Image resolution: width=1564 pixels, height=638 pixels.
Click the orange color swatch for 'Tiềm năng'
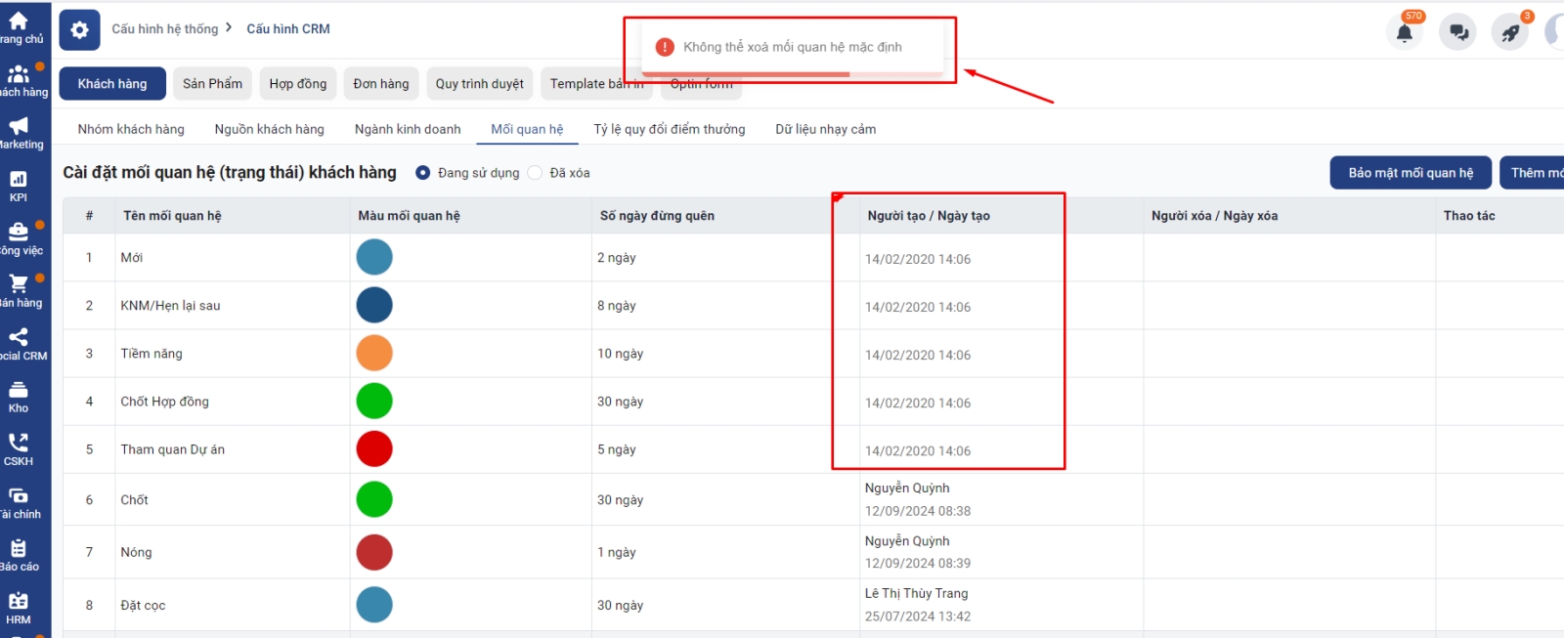tap(374, 354)
